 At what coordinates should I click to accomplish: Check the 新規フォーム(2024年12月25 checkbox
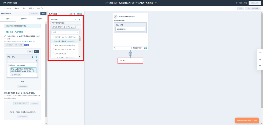tap(53, 45)
